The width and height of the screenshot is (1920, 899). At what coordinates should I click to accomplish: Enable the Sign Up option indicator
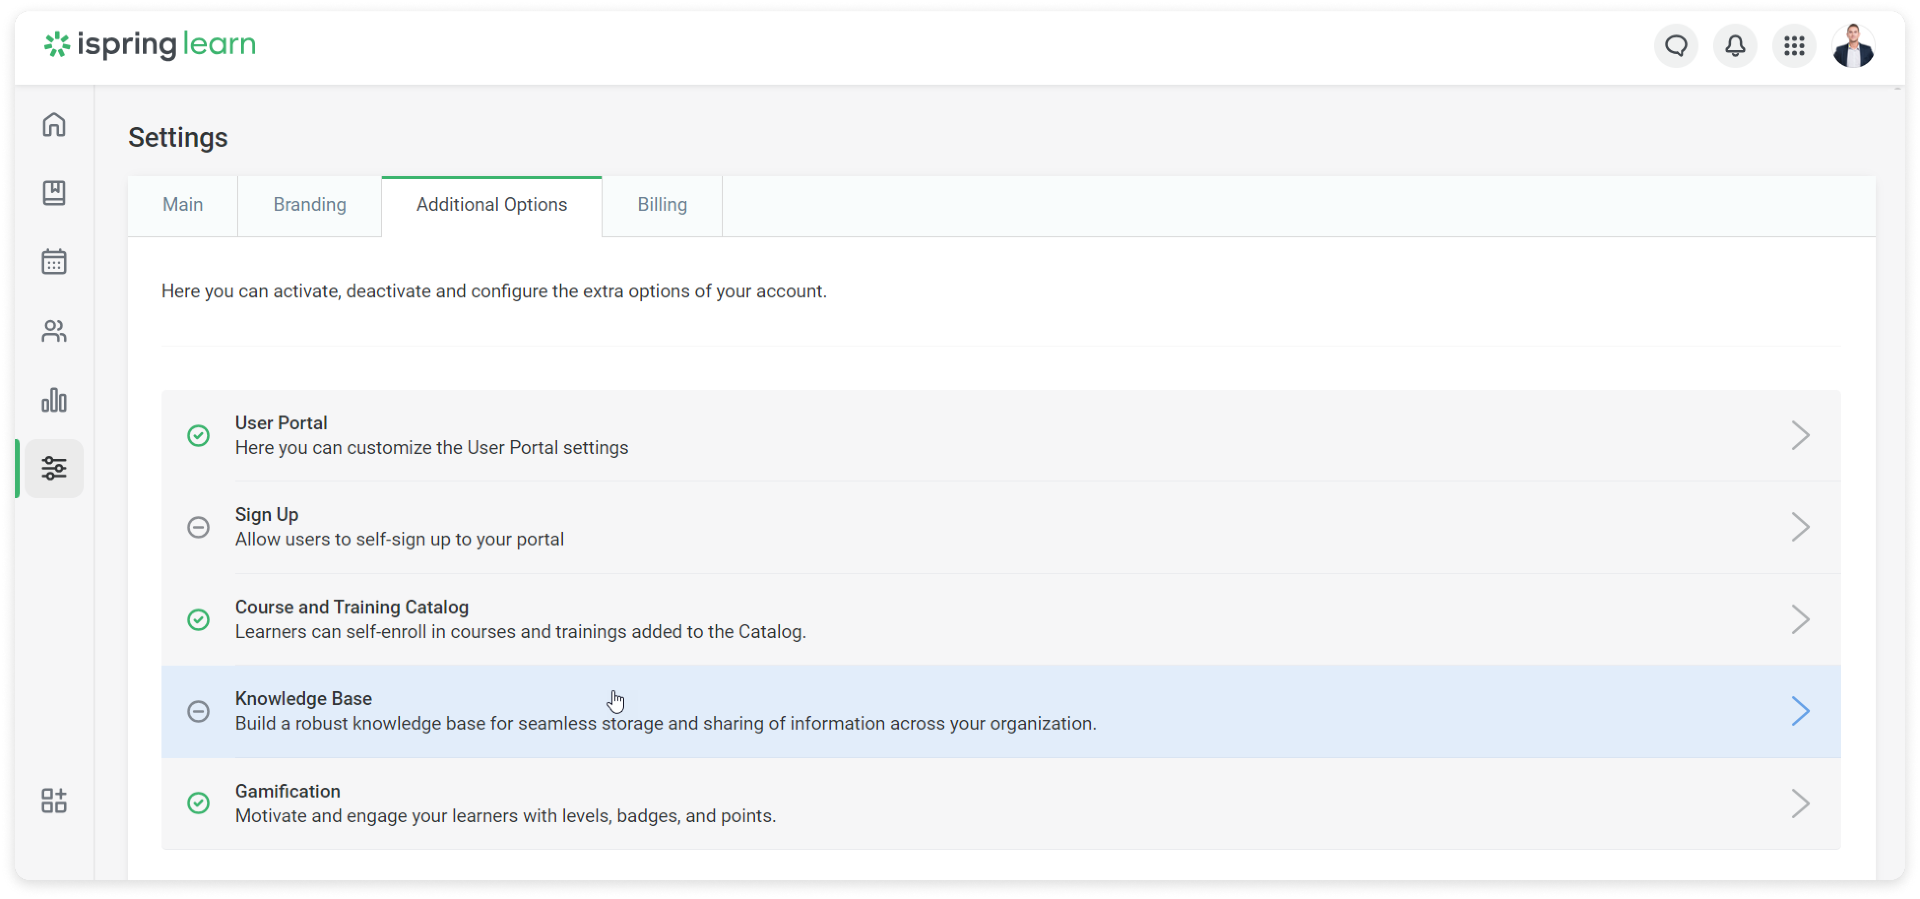click(x=197, y=527)
